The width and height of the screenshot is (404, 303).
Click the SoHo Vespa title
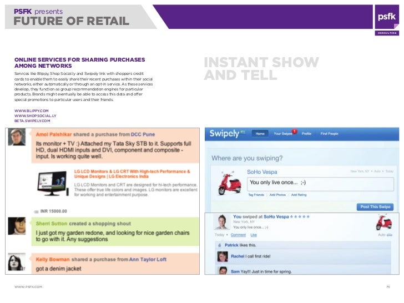click(x=262, y=172)
